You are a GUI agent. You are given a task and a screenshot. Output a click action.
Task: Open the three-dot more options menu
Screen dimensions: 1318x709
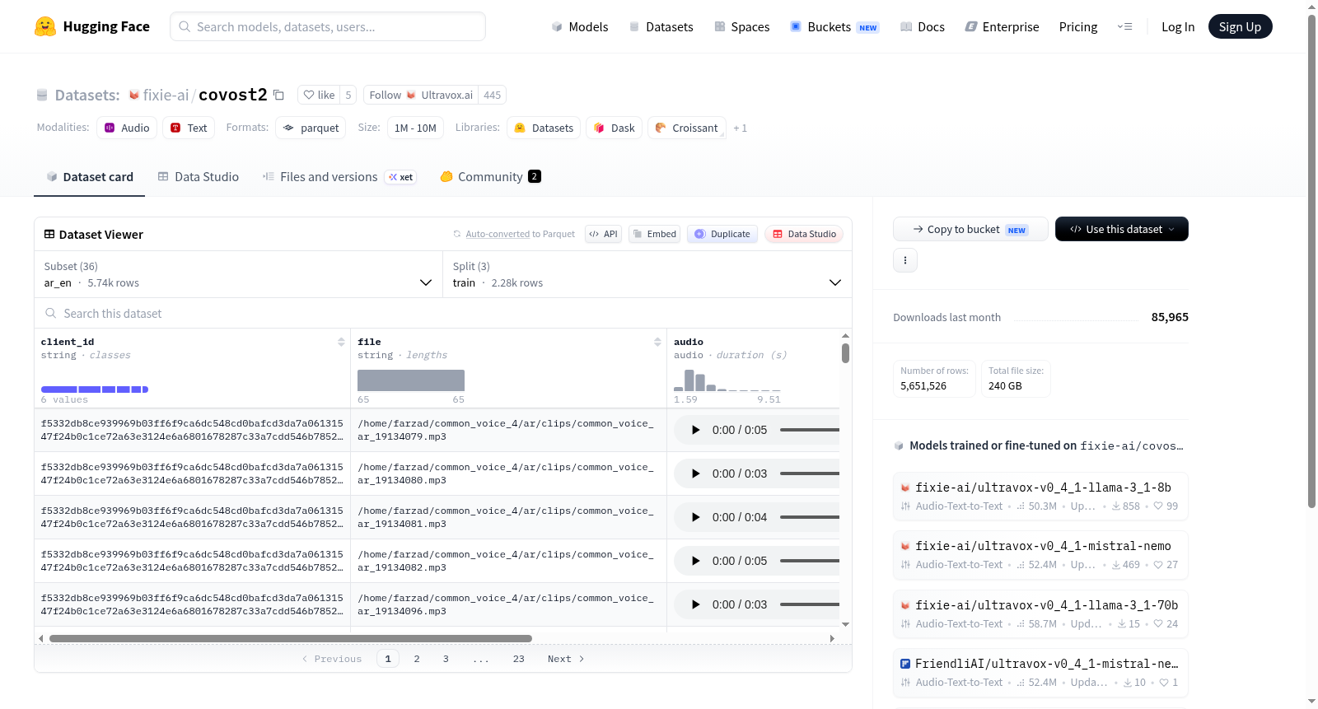pos(905,260)
